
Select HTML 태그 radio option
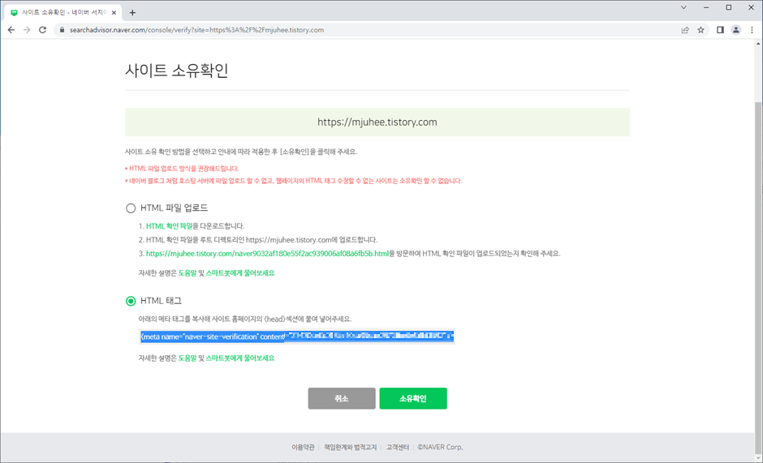pos(131,301)
